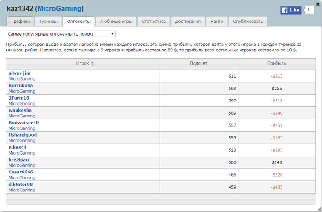The image size is (322, 212).
Task: Open player waukesha profile
Action: tap(20, 110)
